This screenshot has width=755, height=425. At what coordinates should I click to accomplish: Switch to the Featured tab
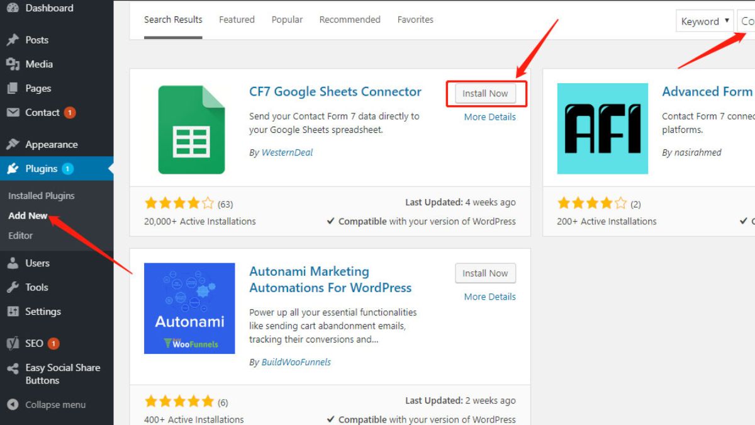pos(237,20)
